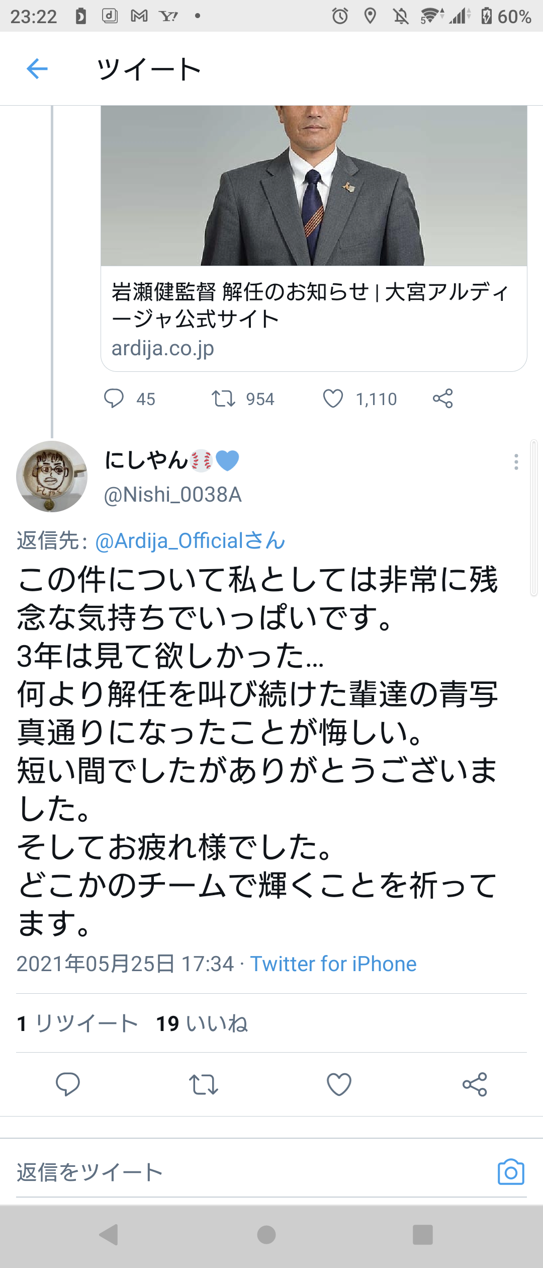This screenshot has width=543, height=1268.
Task: Like にしやん's tweet with heart icon
Action: pyautogui.click(x=339, y=1084)
